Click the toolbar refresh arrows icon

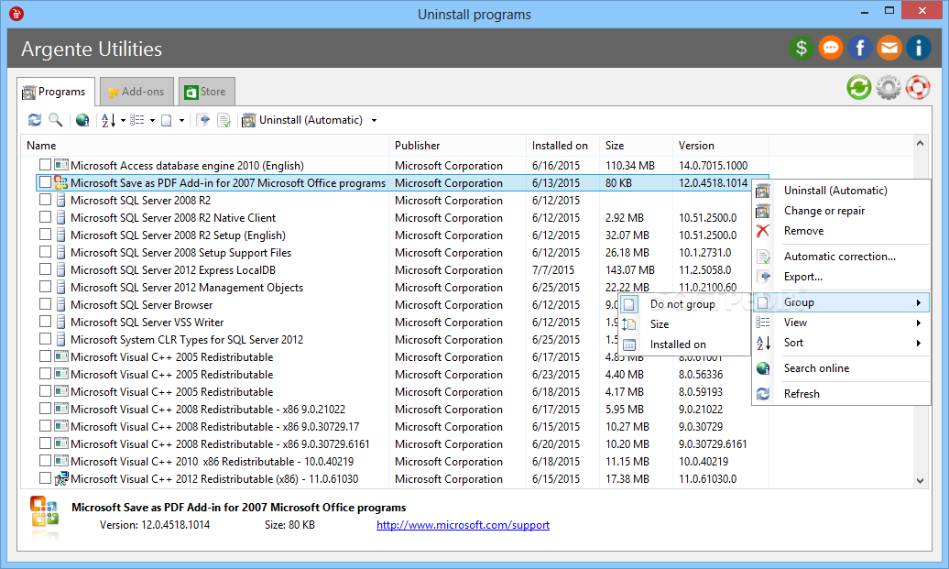pyautogui.click(x=35, y=120)
